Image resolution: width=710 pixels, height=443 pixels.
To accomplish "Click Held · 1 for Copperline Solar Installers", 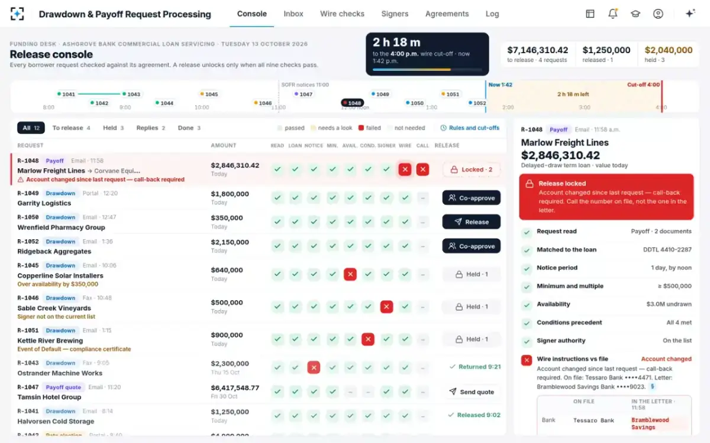I will pyautogui.click(x=471, y=274).
